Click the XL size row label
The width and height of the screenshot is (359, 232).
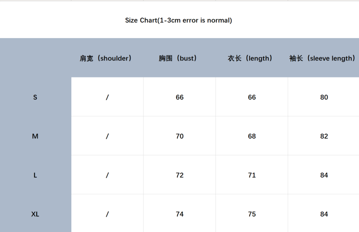pos(35,214)
